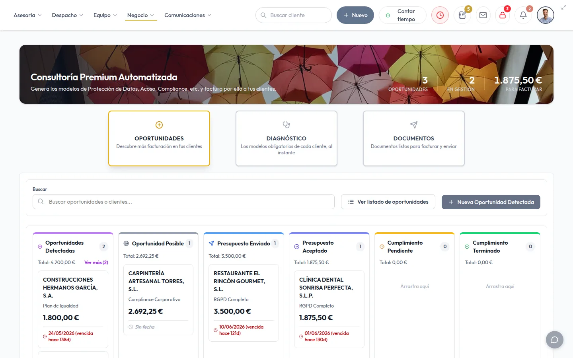Click the Ver más (2) link
This screenshot has height=358, width=573.
pos(96,263)
